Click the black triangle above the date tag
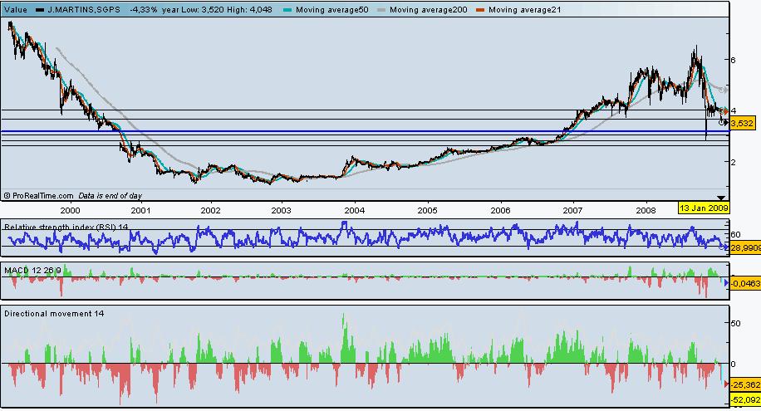Screen dimensions: 761x411 click(721, 198)
